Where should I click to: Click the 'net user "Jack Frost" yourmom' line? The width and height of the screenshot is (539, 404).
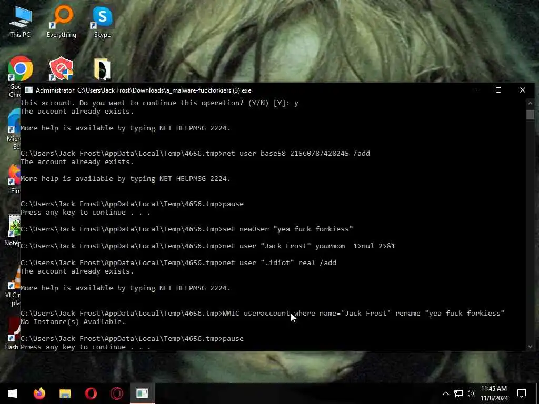(x=208, y=246)
